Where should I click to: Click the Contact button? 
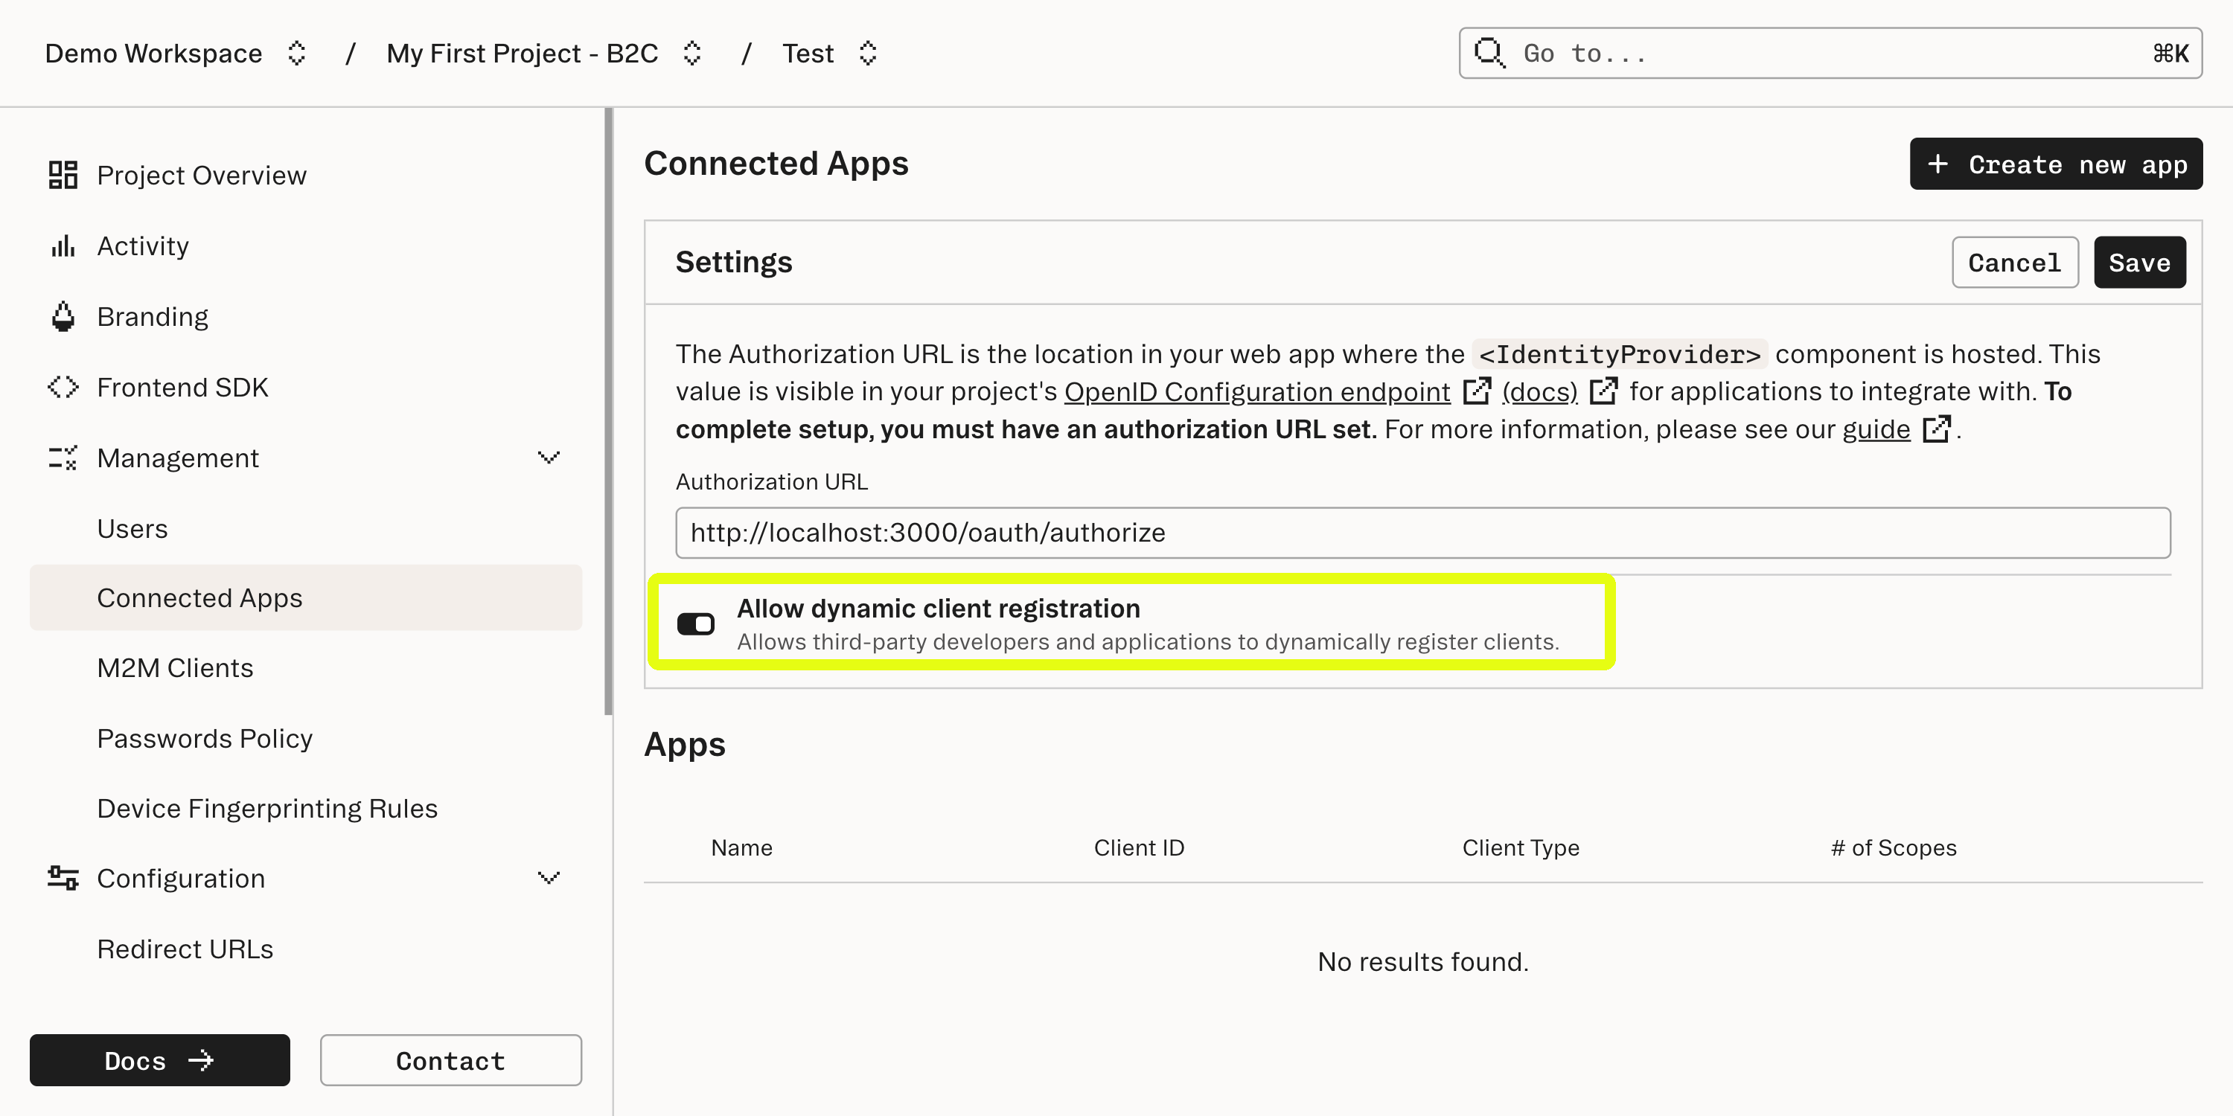pos(451,1059)
